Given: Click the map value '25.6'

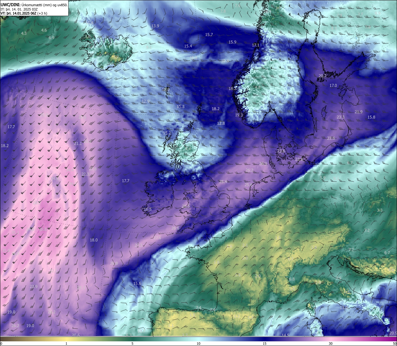Looking at the screenshot, I should 248,185.
